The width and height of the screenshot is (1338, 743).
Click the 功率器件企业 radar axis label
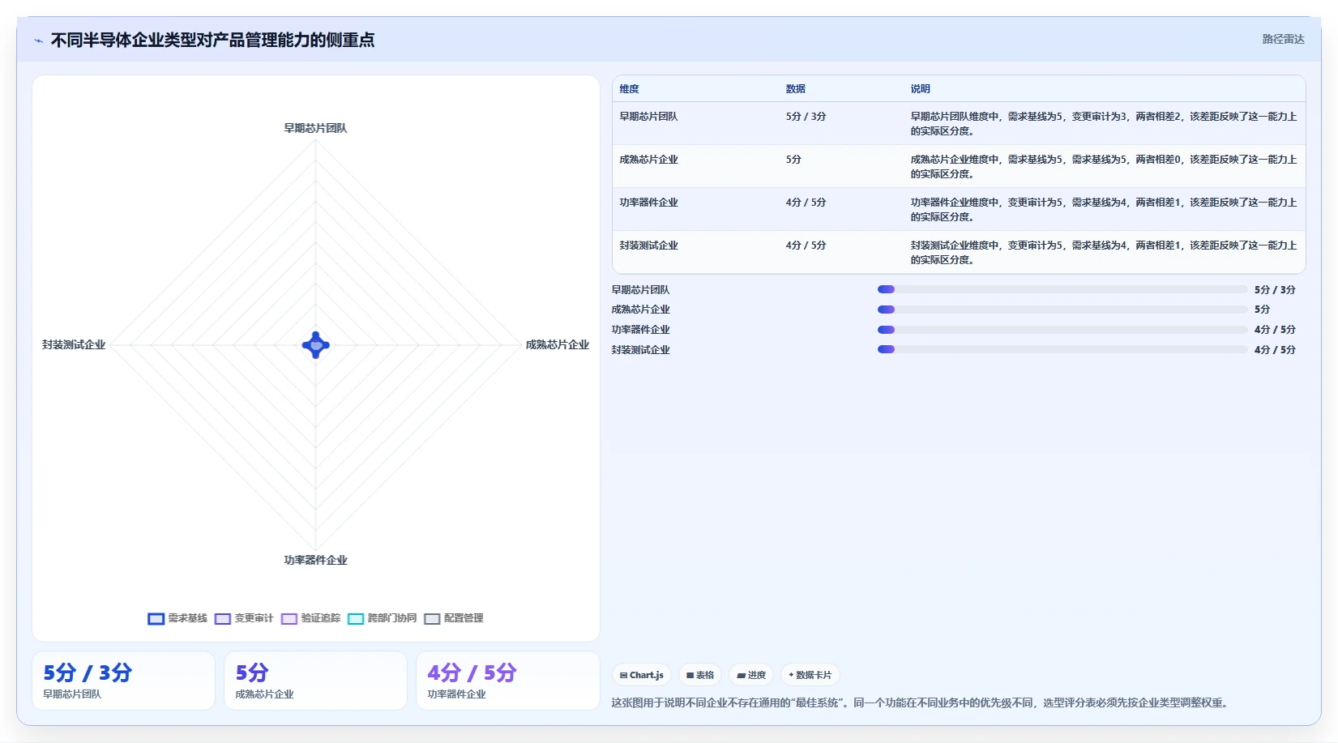click(315, 560)
